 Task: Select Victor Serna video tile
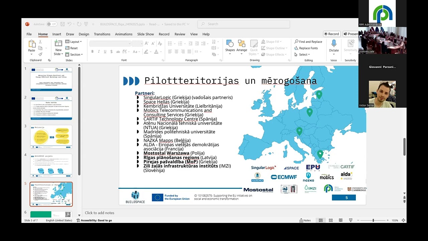(x=382, y=94)
